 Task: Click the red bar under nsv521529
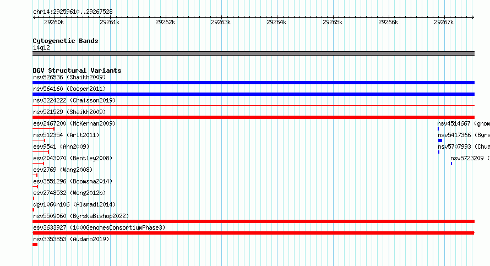tap(253, 117)
